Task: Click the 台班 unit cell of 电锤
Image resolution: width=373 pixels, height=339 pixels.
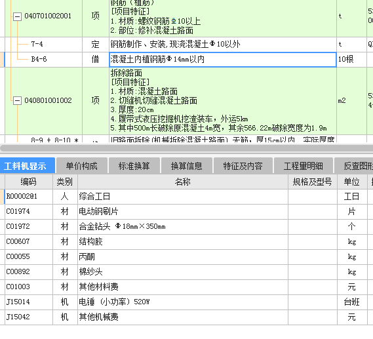Action: [x=352, y=302]
